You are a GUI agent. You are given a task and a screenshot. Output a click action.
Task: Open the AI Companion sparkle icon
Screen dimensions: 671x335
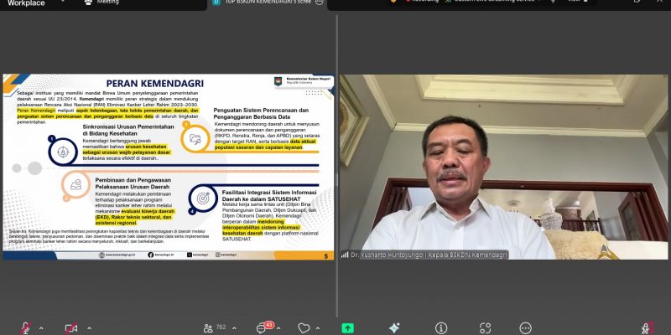click(394, 328)
